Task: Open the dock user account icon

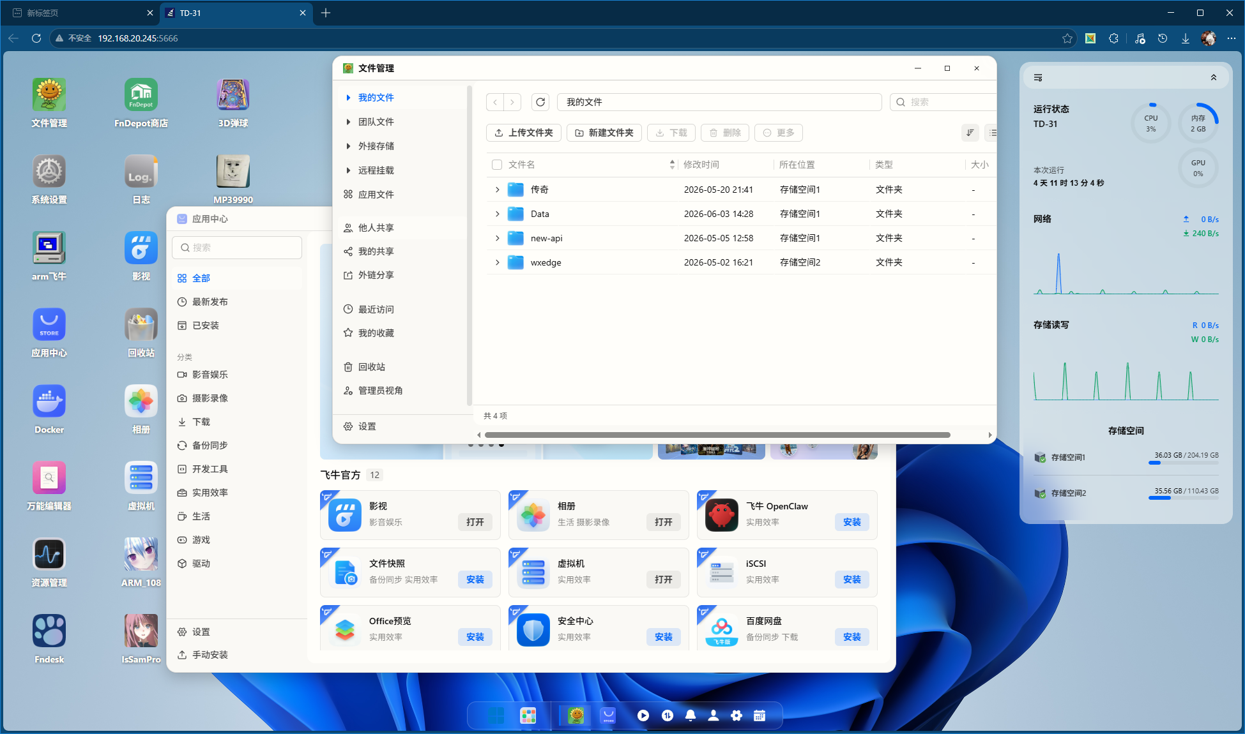Action: pyautogui.click(x=714, y=715)
